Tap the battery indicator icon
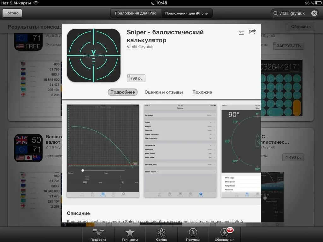323x242 pixels. click(x=319, y=3)
